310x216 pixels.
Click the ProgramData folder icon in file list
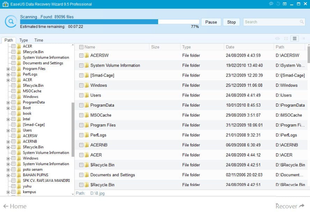pos(87,105)
